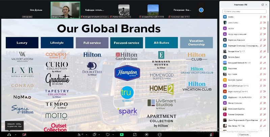Click Maria's video-off camera icon
This screenshot has height=137, width=270.
point(265,17)
